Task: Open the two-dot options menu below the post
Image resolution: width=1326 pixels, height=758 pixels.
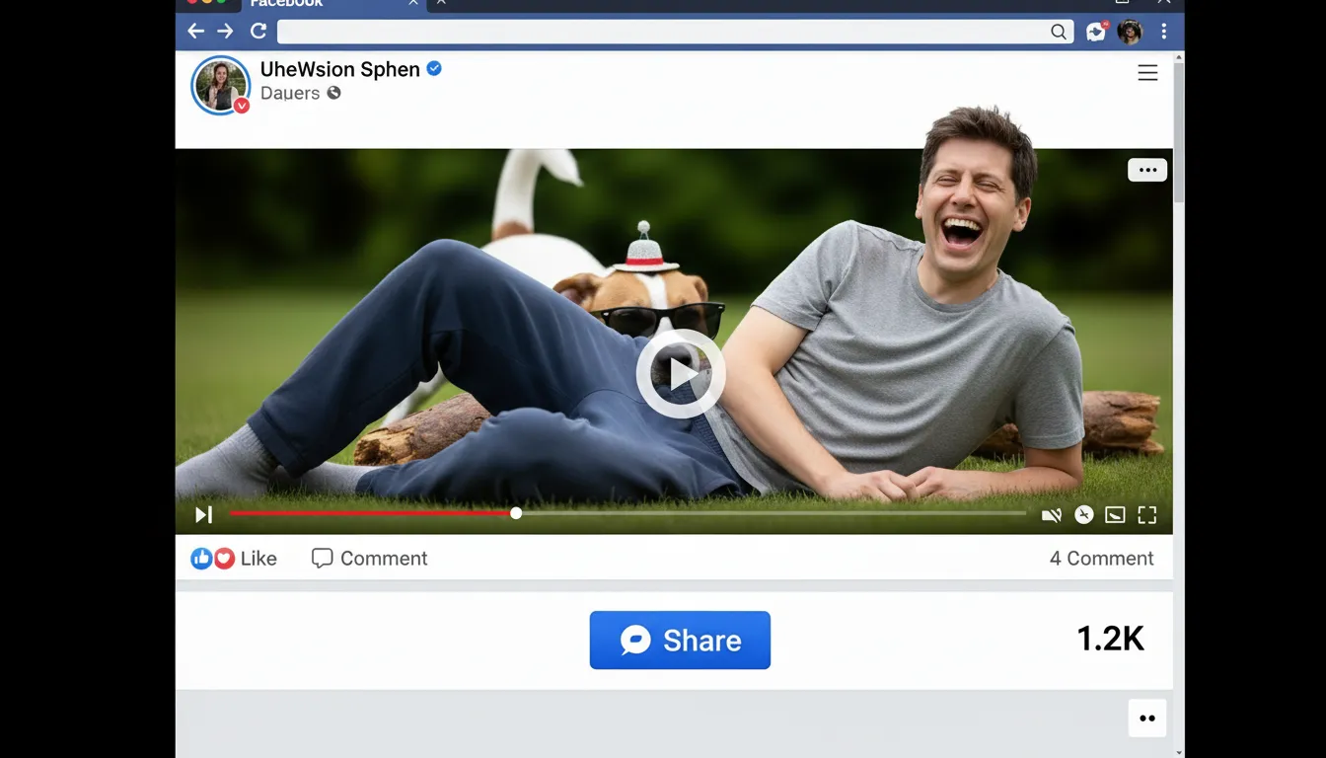Action: click(x=1146, y=718)
